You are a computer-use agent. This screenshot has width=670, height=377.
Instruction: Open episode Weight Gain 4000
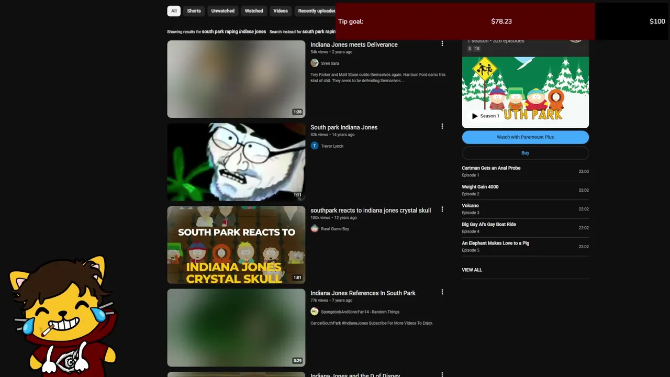pyautogui.click(x=525, y=190)
